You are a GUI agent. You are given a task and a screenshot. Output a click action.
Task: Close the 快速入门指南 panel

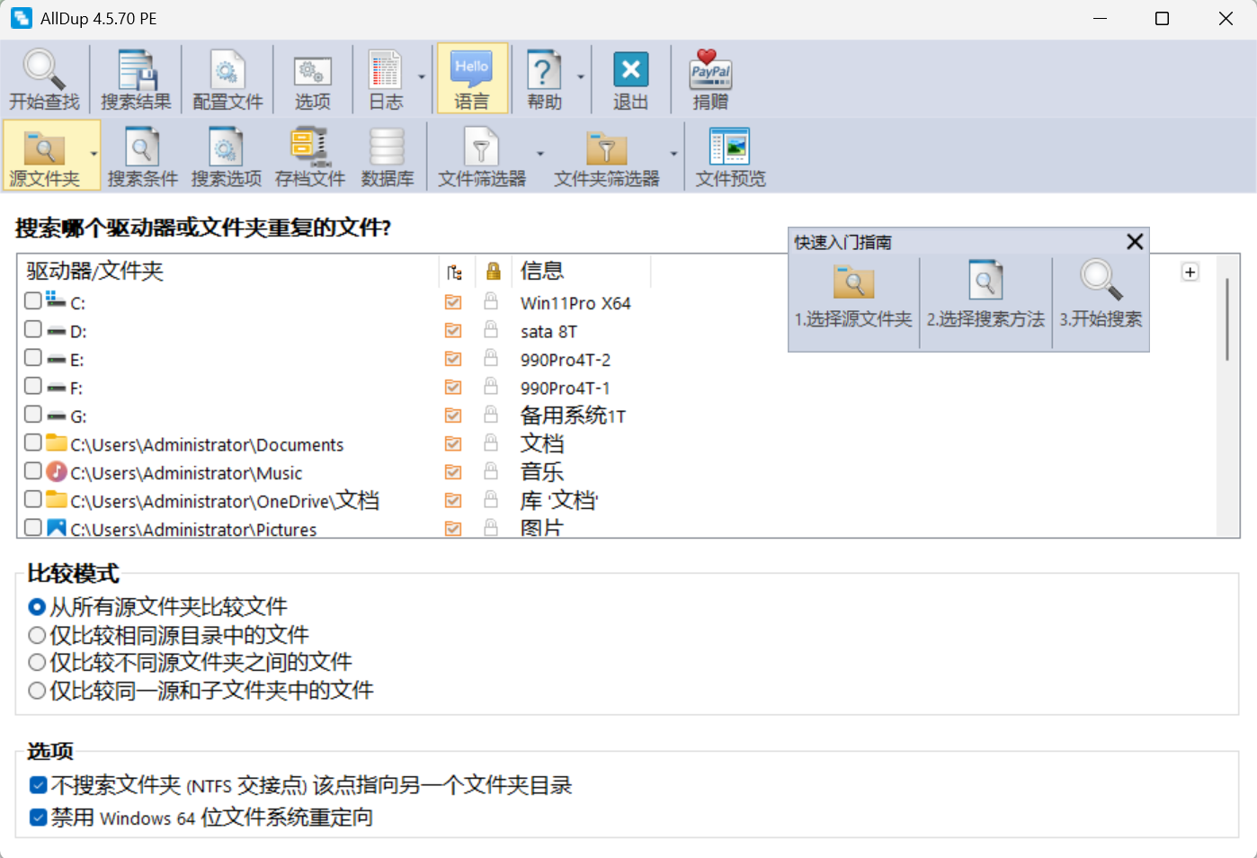pyautogui.click(x=1134, y=241)
